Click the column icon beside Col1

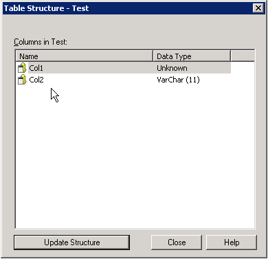click(x=22, y=68)
